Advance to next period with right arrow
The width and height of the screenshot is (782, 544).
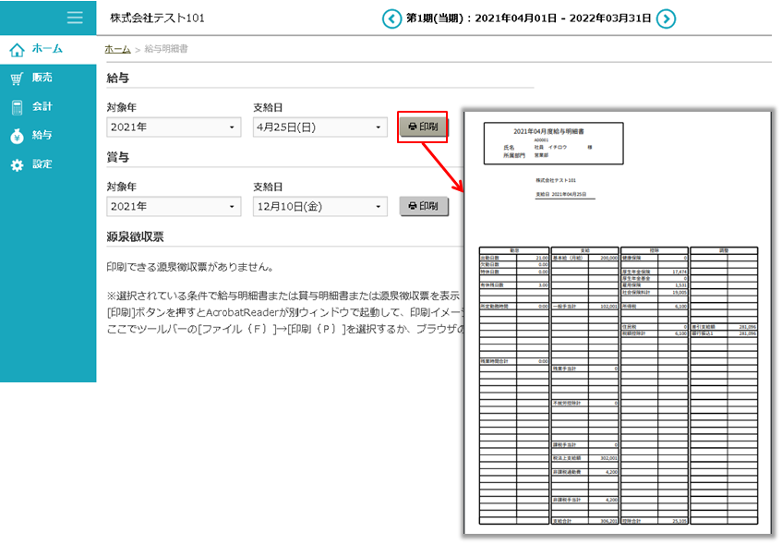(x=667, y=18)
